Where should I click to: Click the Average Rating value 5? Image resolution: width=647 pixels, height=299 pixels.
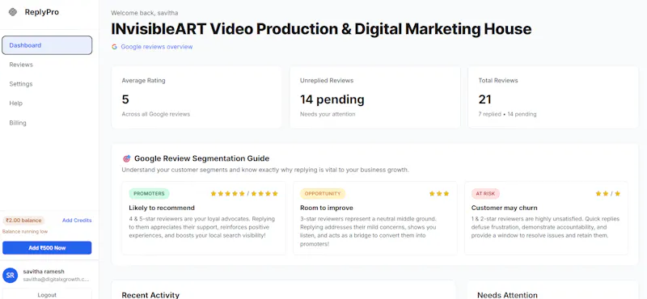[125, 99]
